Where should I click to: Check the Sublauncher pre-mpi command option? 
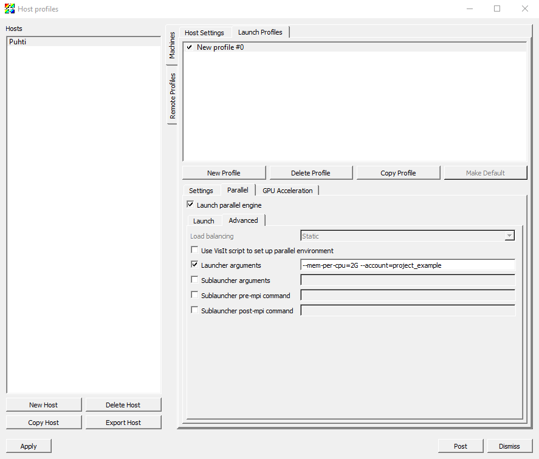point(194,295)
